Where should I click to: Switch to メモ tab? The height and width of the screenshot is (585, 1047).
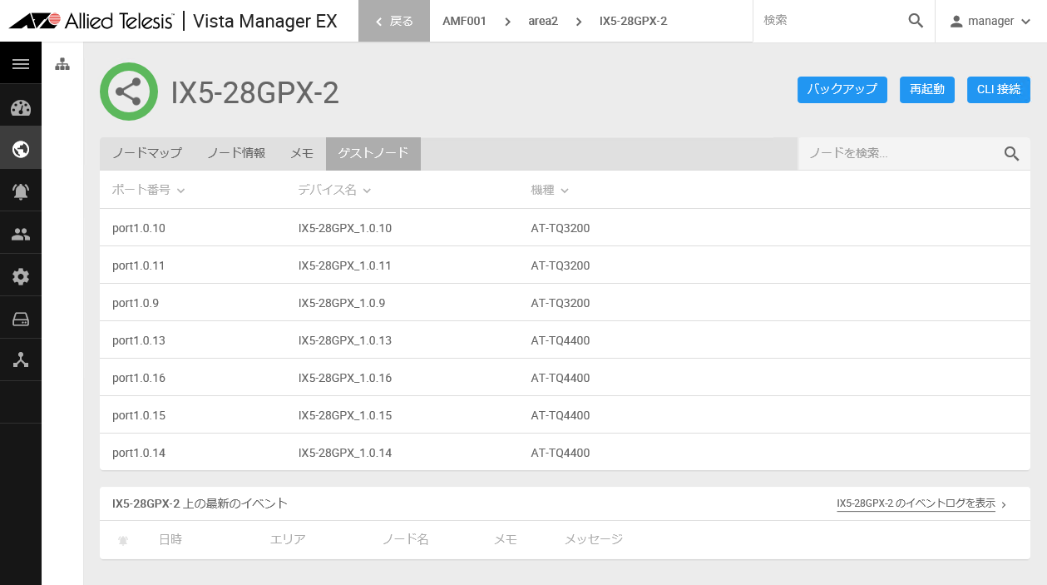pos(302,153)
